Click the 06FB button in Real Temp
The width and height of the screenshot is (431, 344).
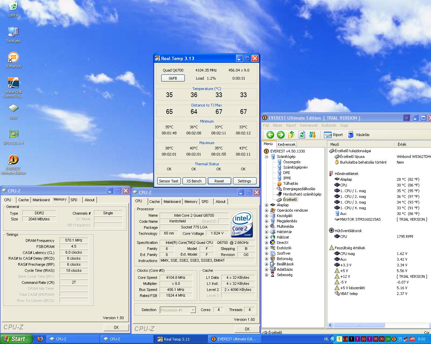tap(173, 78)
